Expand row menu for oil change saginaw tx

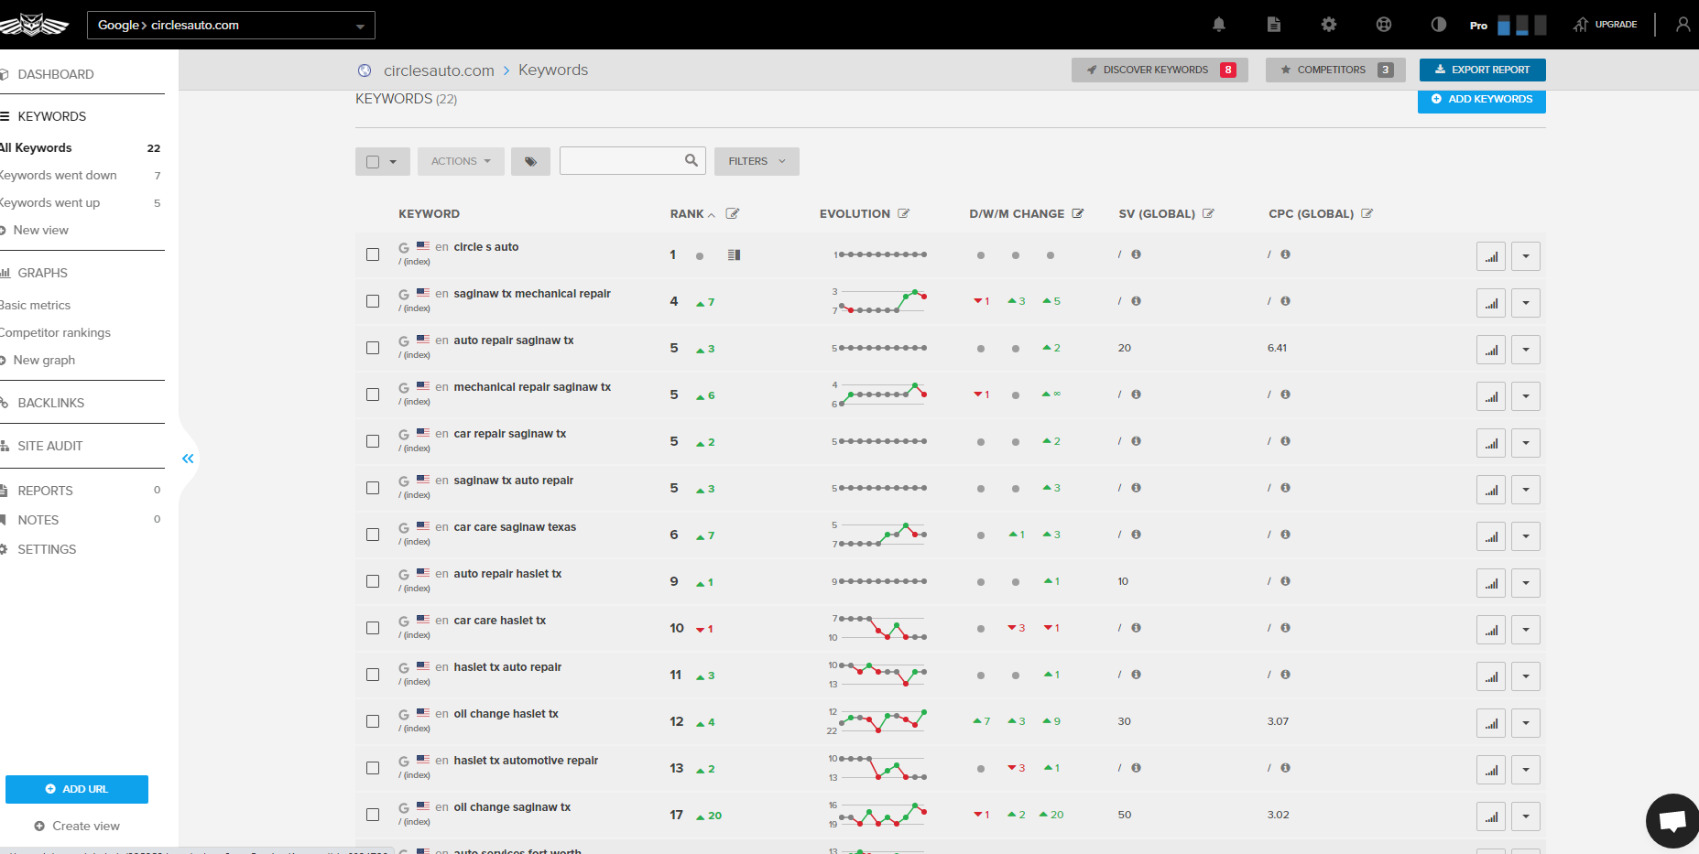click(x=1526, y=816)
